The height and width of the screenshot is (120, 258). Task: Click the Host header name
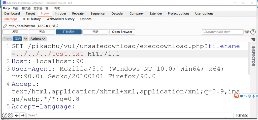(x=19, y=61)
